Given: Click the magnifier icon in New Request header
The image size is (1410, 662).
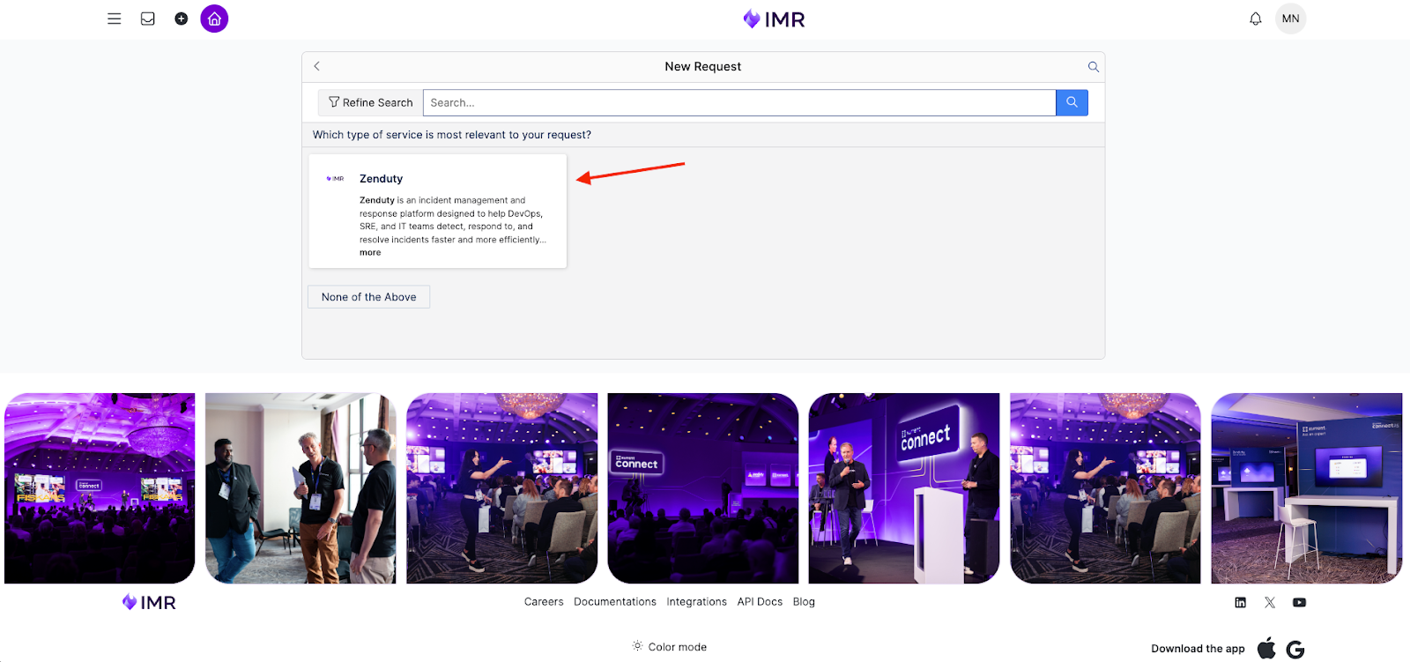Looking at the screenshot, I should [1093, 67].
